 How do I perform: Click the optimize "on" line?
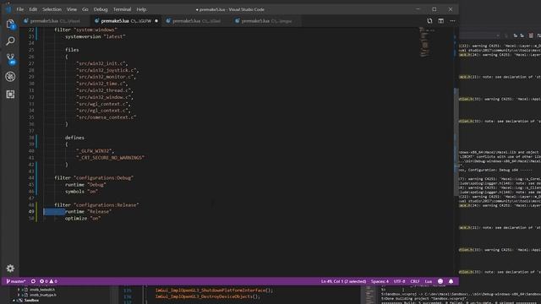(x=83, y=218)
